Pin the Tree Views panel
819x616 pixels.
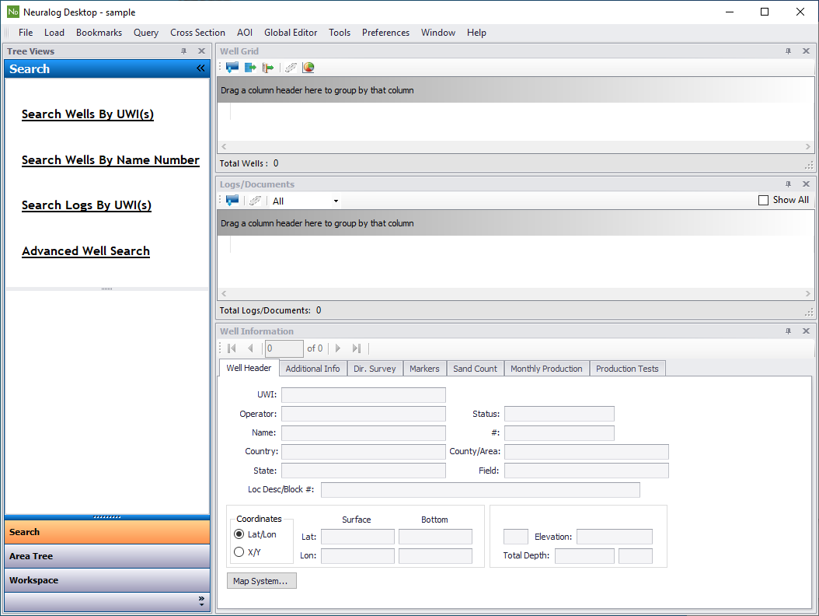point(184,51)
